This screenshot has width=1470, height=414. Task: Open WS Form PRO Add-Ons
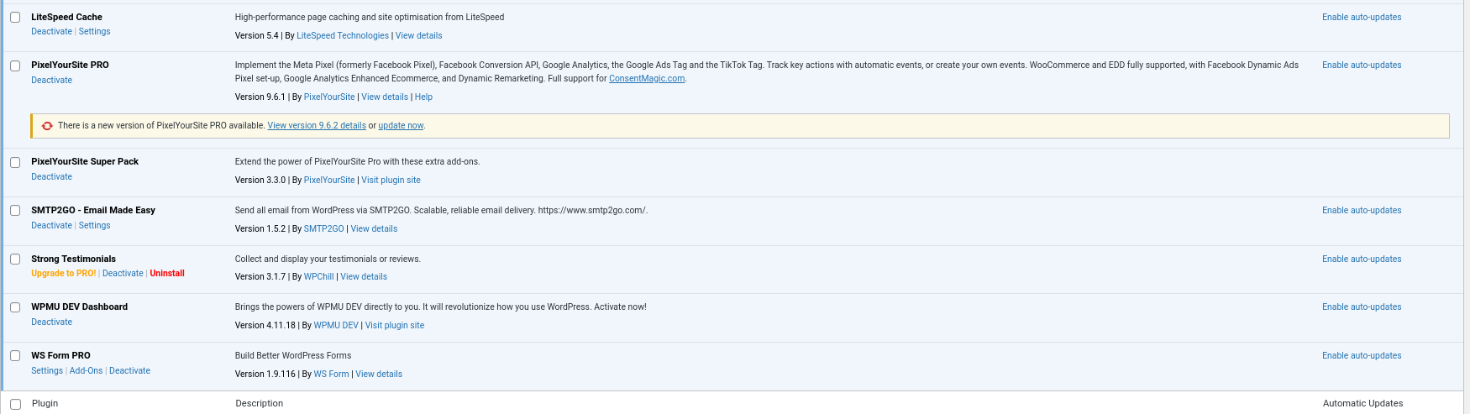(86, 371)
